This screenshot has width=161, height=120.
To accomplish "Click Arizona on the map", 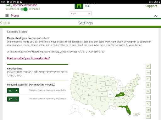I will 84,99.
